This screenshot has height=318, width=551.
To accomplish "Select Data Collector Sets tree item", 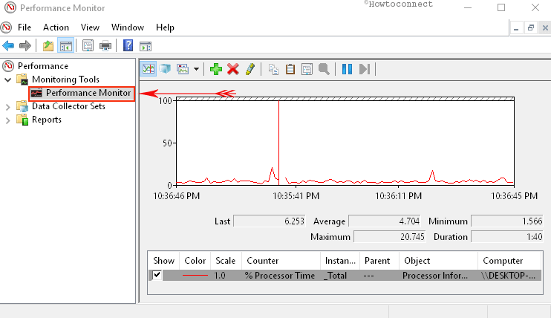I will (x=68, y=106).
